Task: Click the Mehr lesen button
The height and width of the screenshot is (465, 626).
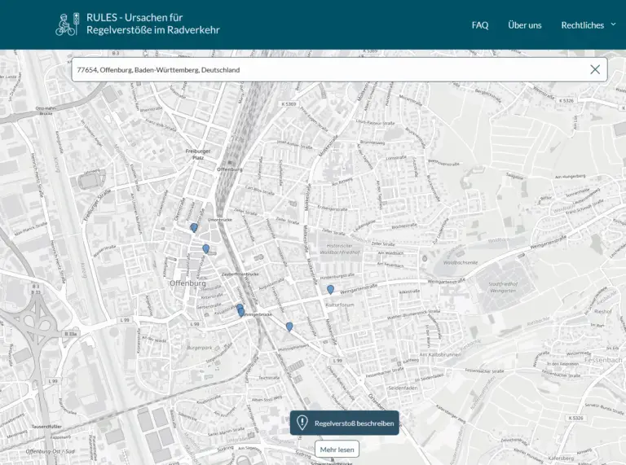Action: tap(337, 449)
